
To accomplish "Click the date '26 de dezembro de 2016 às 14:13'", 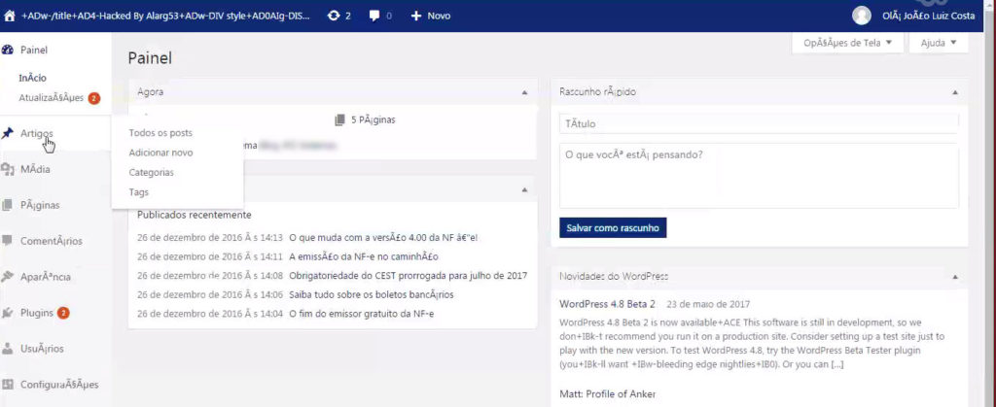I will pyautogui.click(x=210, y=238).
